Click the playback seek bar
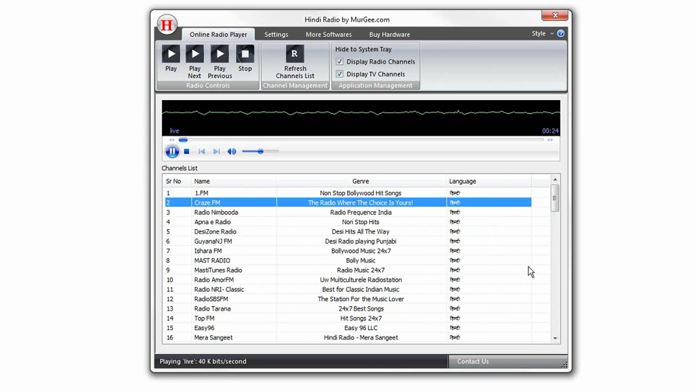The image size is (697, 392). click(361, 140)
